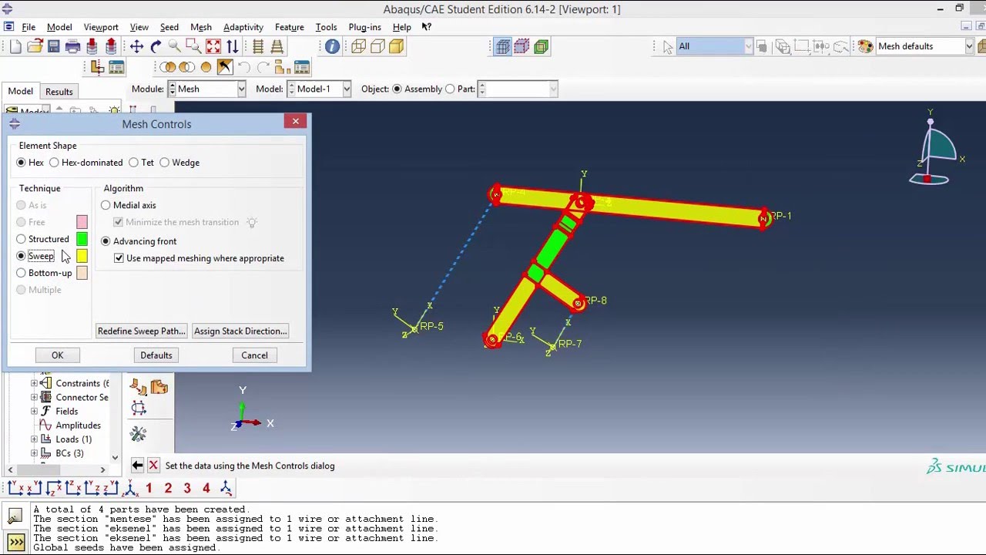
Task: Click the Replace Selected overlapping circles icon
Action: tap(169, 67)
